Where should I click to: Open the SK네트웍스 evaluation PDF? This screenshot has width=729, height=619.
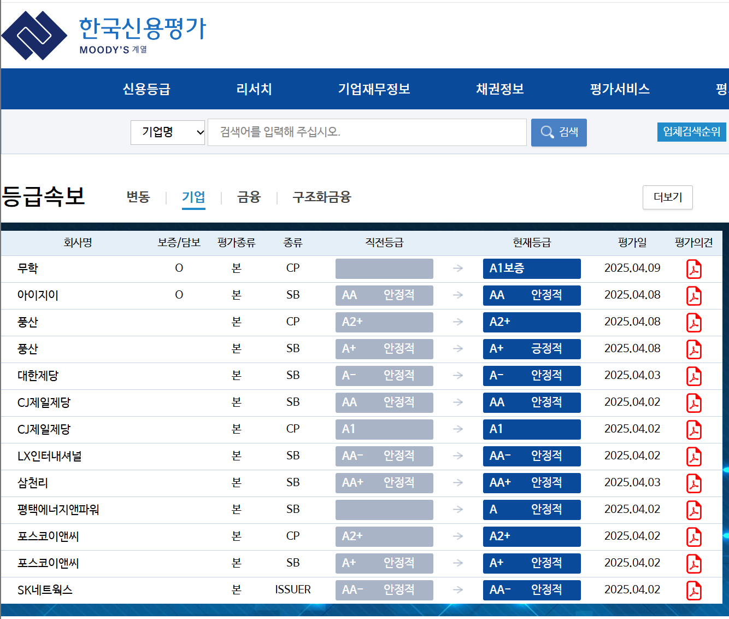point(694,590)
